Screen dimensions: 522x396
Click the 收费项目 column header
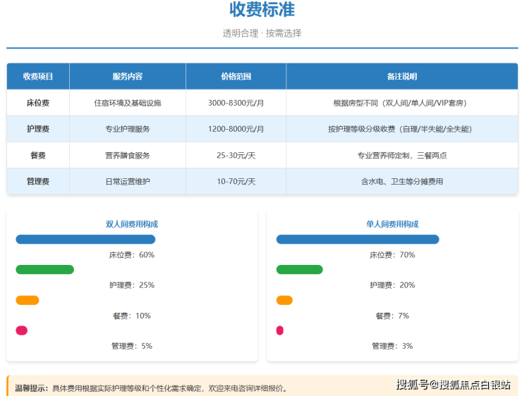(38, 76)
